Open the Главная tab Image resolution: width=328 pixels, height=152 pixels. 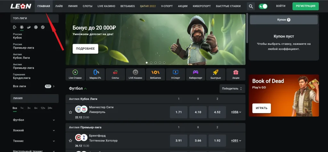(44, 6)
